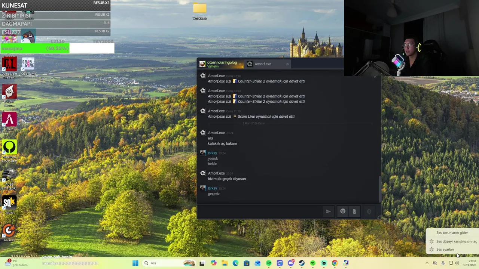Click the clock and date in taskbar
This screenshot has height=269, width=479.
coord(469,263)
